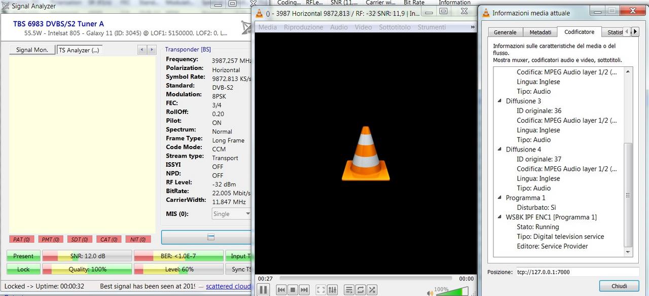This screenshot has width=649, height=296.
Task: Open the Riproduzione menu
Action: tap(303, 27)
